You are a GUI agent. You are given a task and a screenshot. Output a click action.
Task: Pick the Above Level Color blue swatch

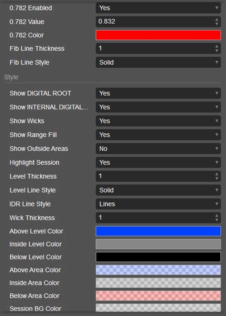[158, 231]
